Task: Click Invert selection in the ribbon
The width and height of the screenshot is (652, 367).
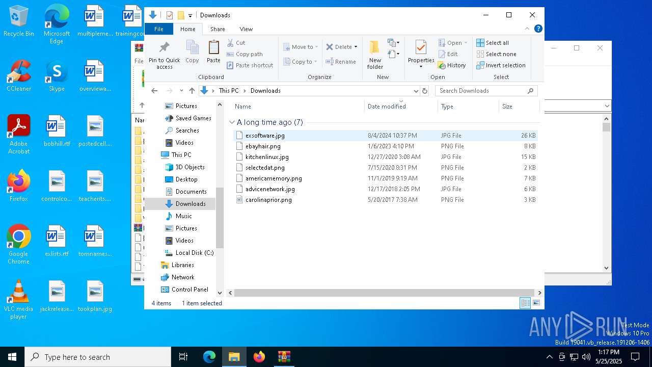Action: (x=501, y=65)
